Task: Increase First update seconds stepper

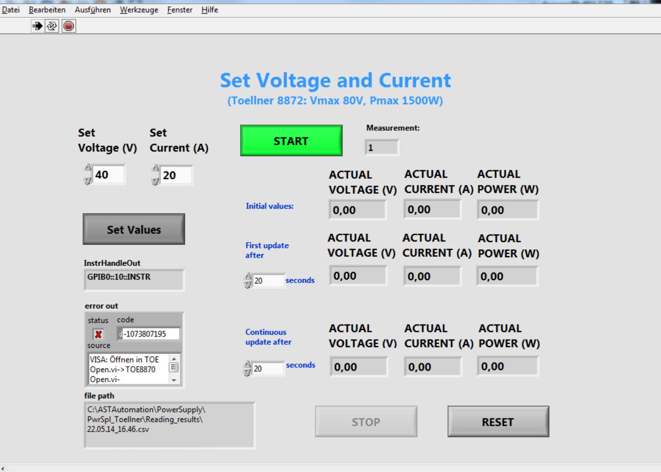Action: click(248, 276)
